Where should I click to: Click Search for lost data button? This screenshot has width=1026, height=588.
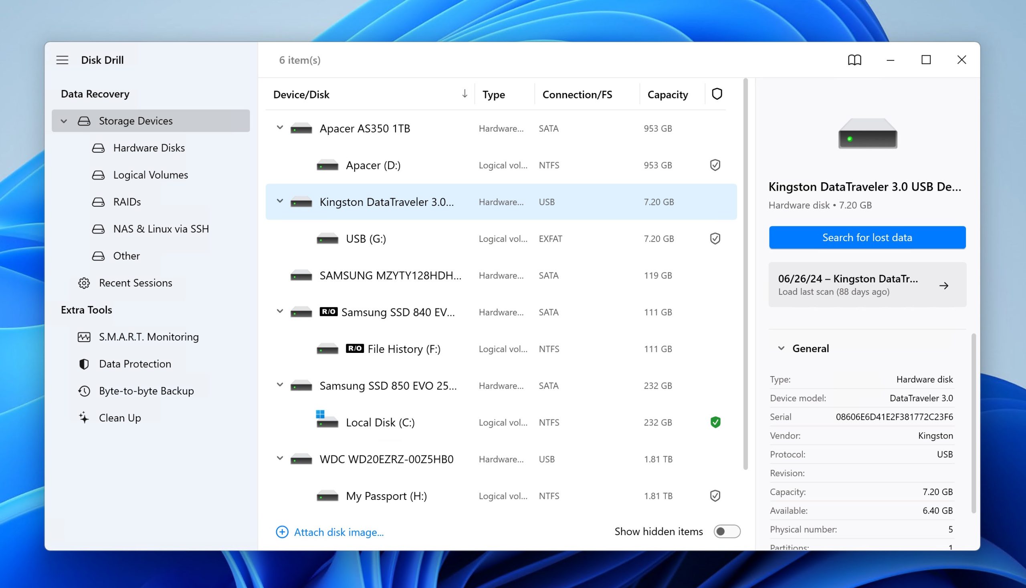coord(867,238)
